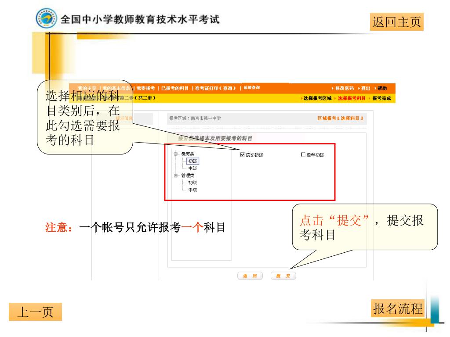Go to 上一页 button

pos(35,312)
